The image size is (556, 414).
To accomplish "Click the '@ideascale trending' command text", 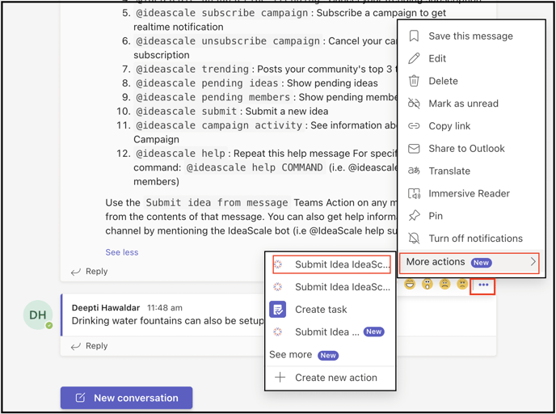I will (x=192, y=69).
